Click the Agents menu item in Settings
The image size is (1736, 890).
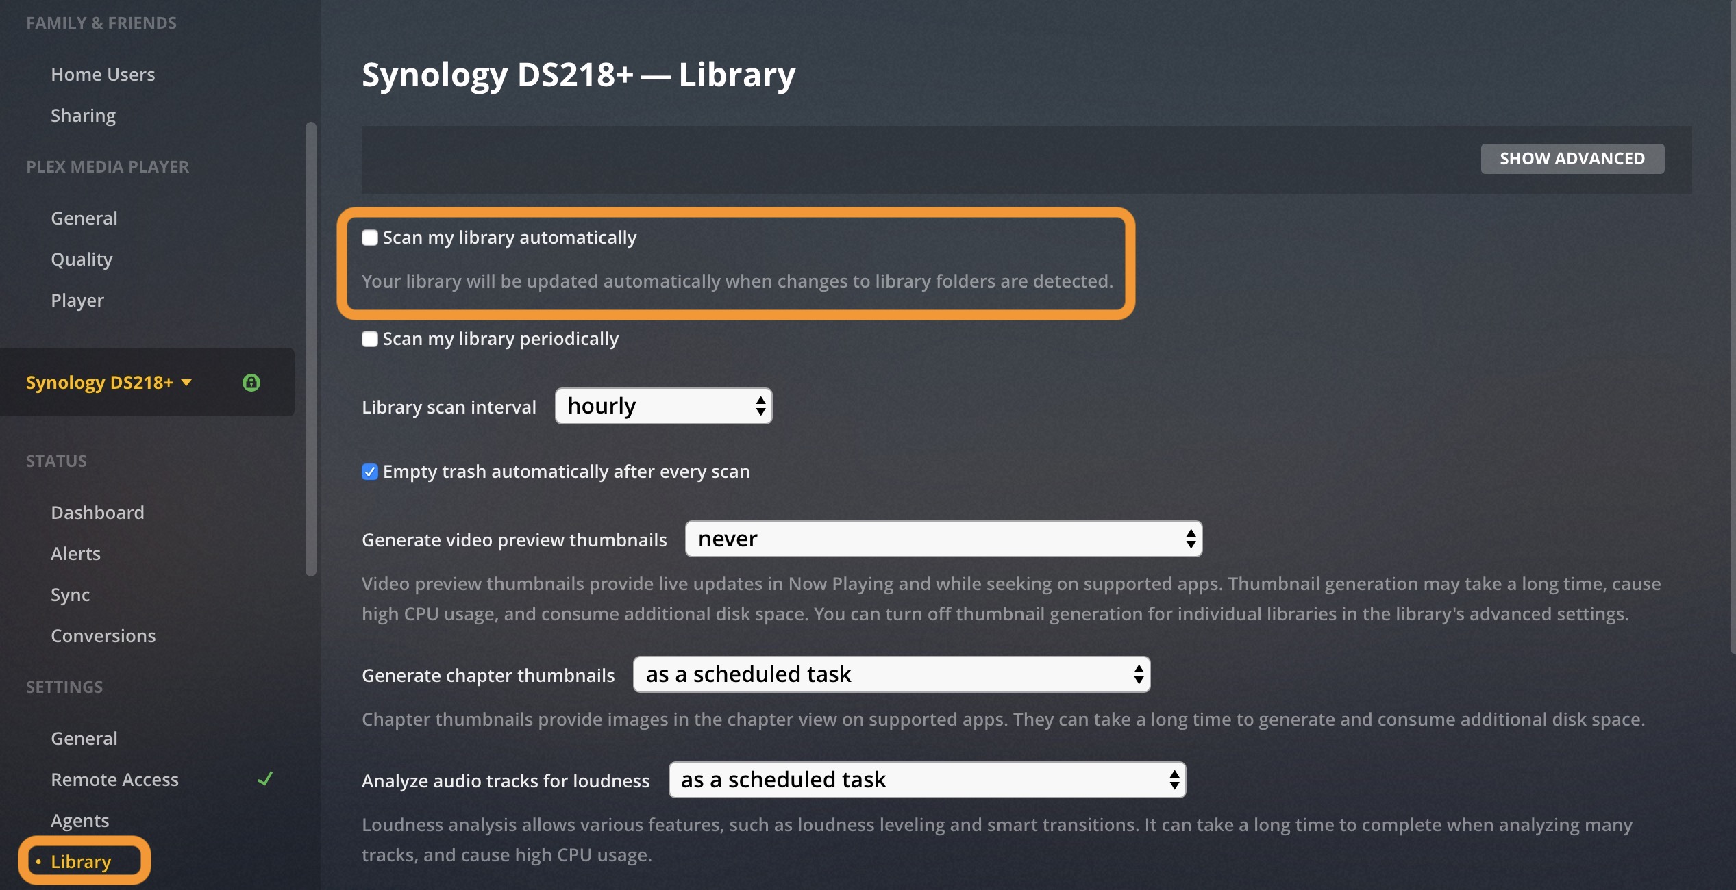79,819
